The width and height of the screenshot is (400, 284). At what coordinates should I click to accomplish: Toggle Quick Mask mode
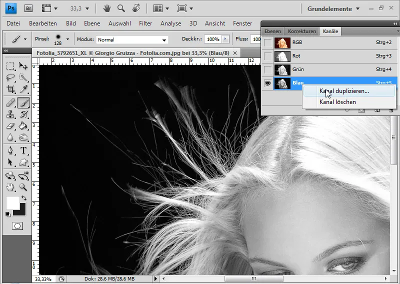pos(17,226)
